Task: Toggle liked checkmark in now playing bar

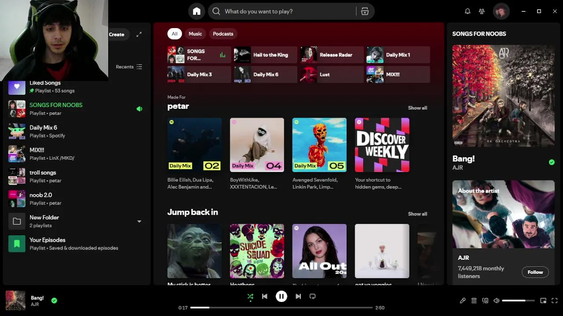Action: tap(54, 301)
